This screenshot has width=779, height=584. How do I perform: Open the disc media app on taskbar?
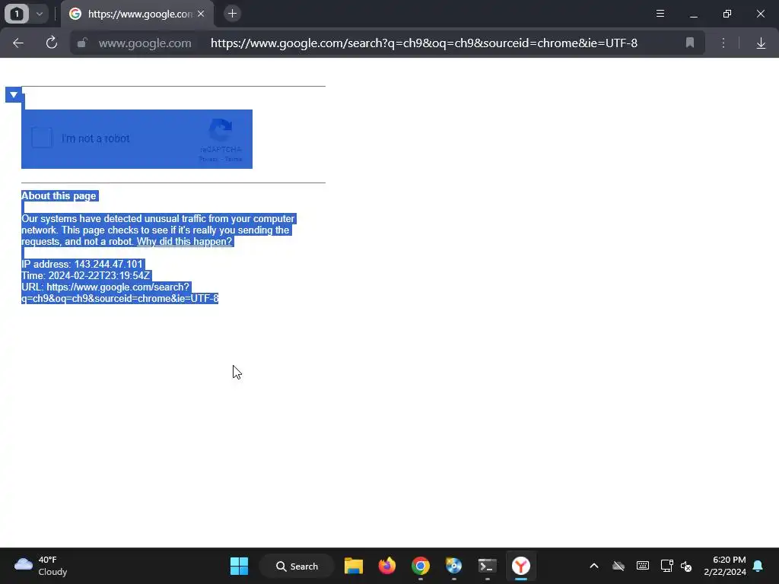(453, 566)
